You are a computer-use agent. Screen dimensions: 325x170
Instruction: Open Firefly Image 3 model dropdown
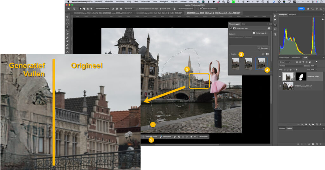260,33
